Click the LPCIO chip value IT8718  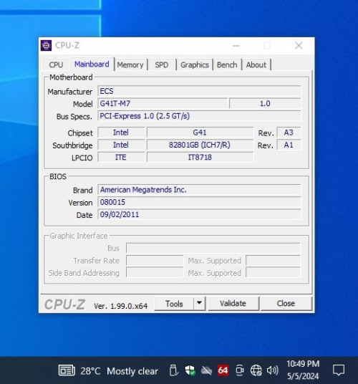click(200, 157)
